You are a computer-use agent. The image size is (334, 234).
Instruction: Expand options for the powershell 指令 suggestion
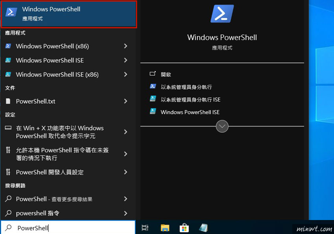point(126,214)
